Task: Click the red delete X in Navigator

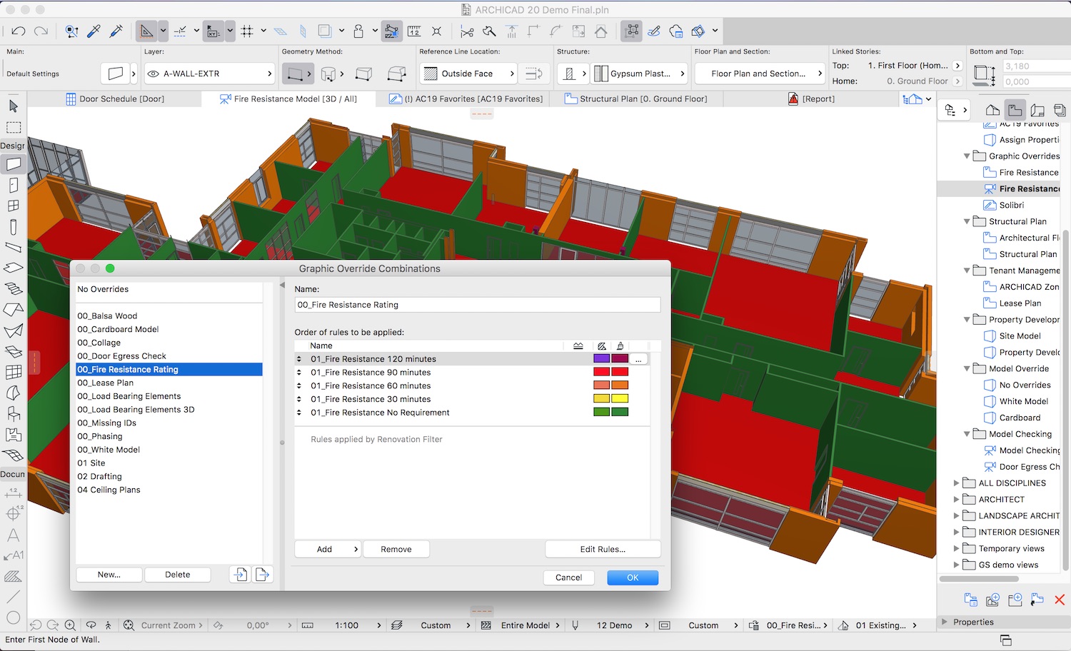Action: (1060, 600)
